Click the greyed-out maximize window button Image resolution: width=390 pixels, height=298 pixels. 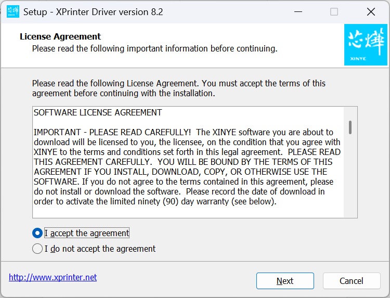tap(334, 11)
